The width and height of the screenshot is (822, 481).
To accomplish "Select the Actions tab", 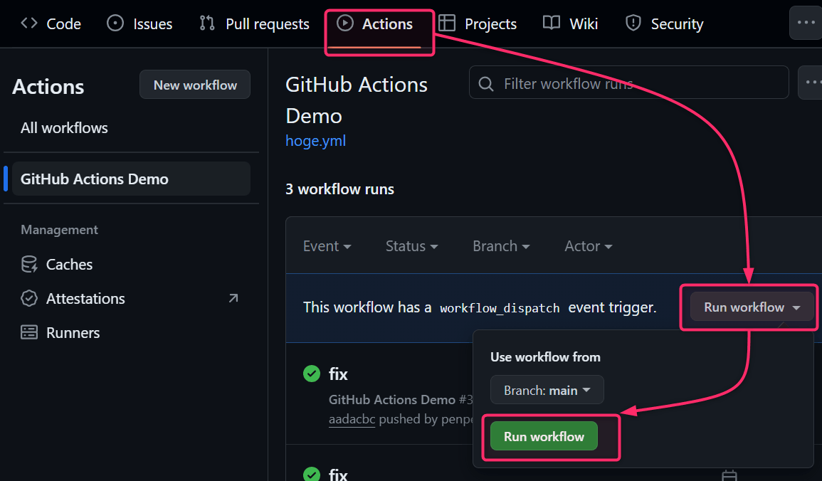I will 374,23.
